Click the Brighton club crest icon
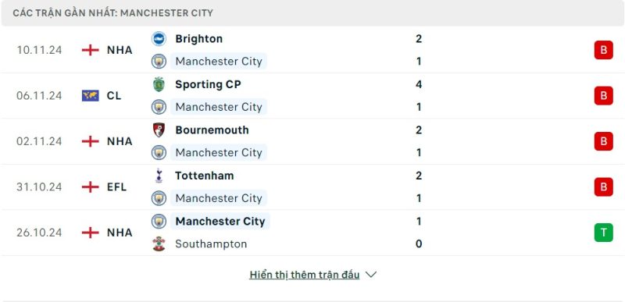Viewport: 625px width, 302px height. coord(159,38)
